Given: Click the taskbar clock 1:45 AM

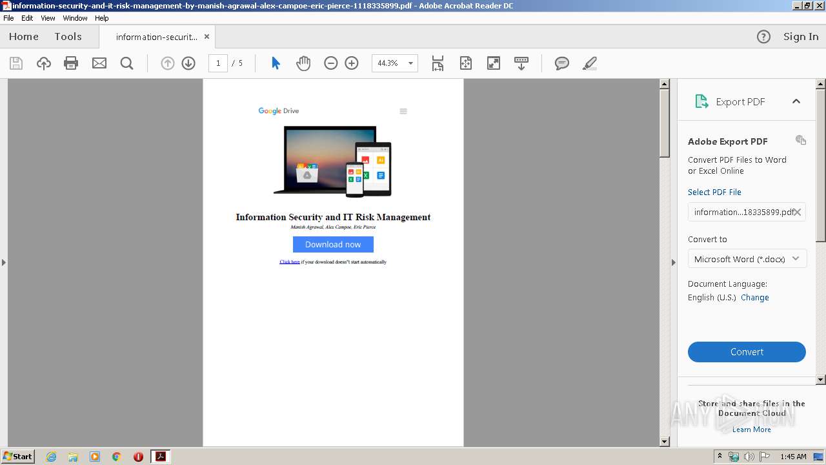Looking at the screenshot, I should pos(793,457).
